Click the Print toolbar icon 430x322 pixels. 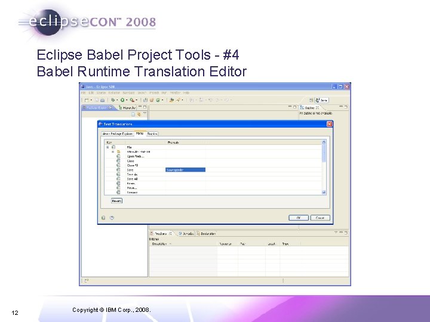(x=102, y=100)
